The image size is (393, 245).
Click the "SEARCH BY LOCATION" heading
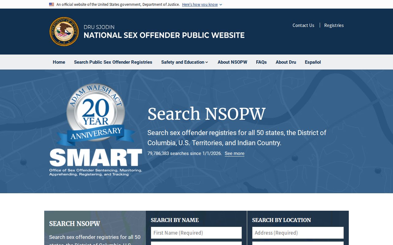pyautogui.click(x=282, y=220)
